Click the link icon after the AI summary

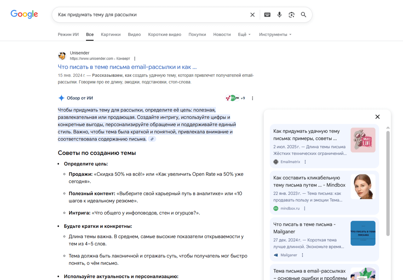click(152, 139)
